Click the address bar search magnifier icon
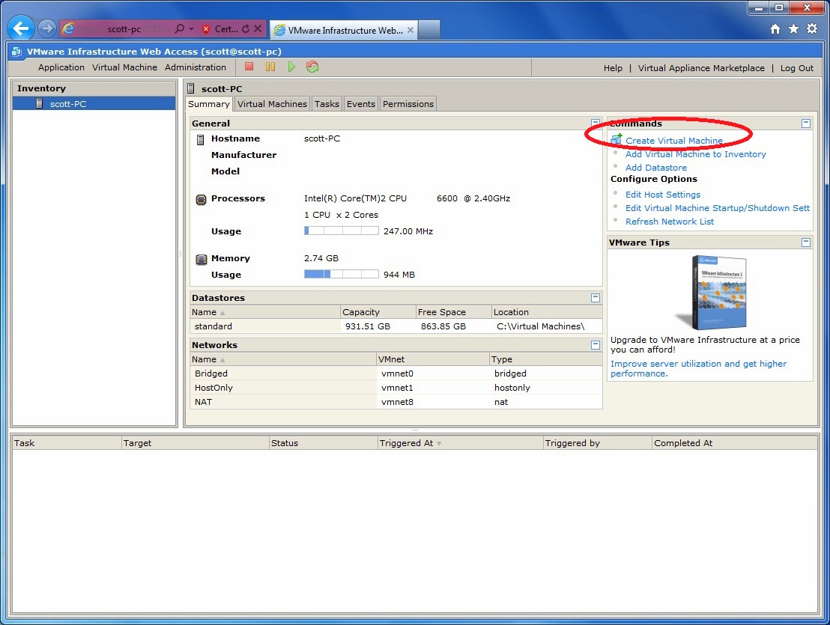830x625 pixels. coord(180,28)
